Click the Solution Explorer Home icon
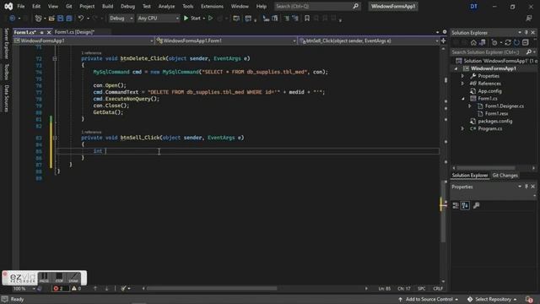The width and height of the screenshot is (540, 304). pyautogui.click(x=473, y=42)
